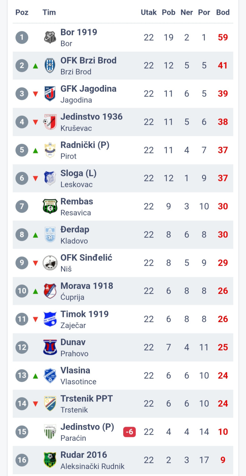Click the GFK Jagodina team badge

[50, 94]
